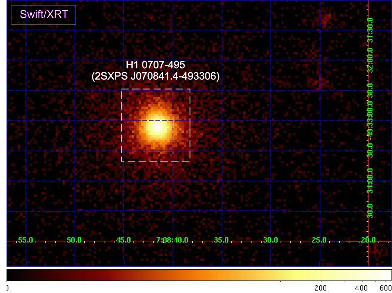The width and height of the screenshot is (392, 293).
Task: Click the 25.0 right ascension tick label
Action: click(319, 240)
